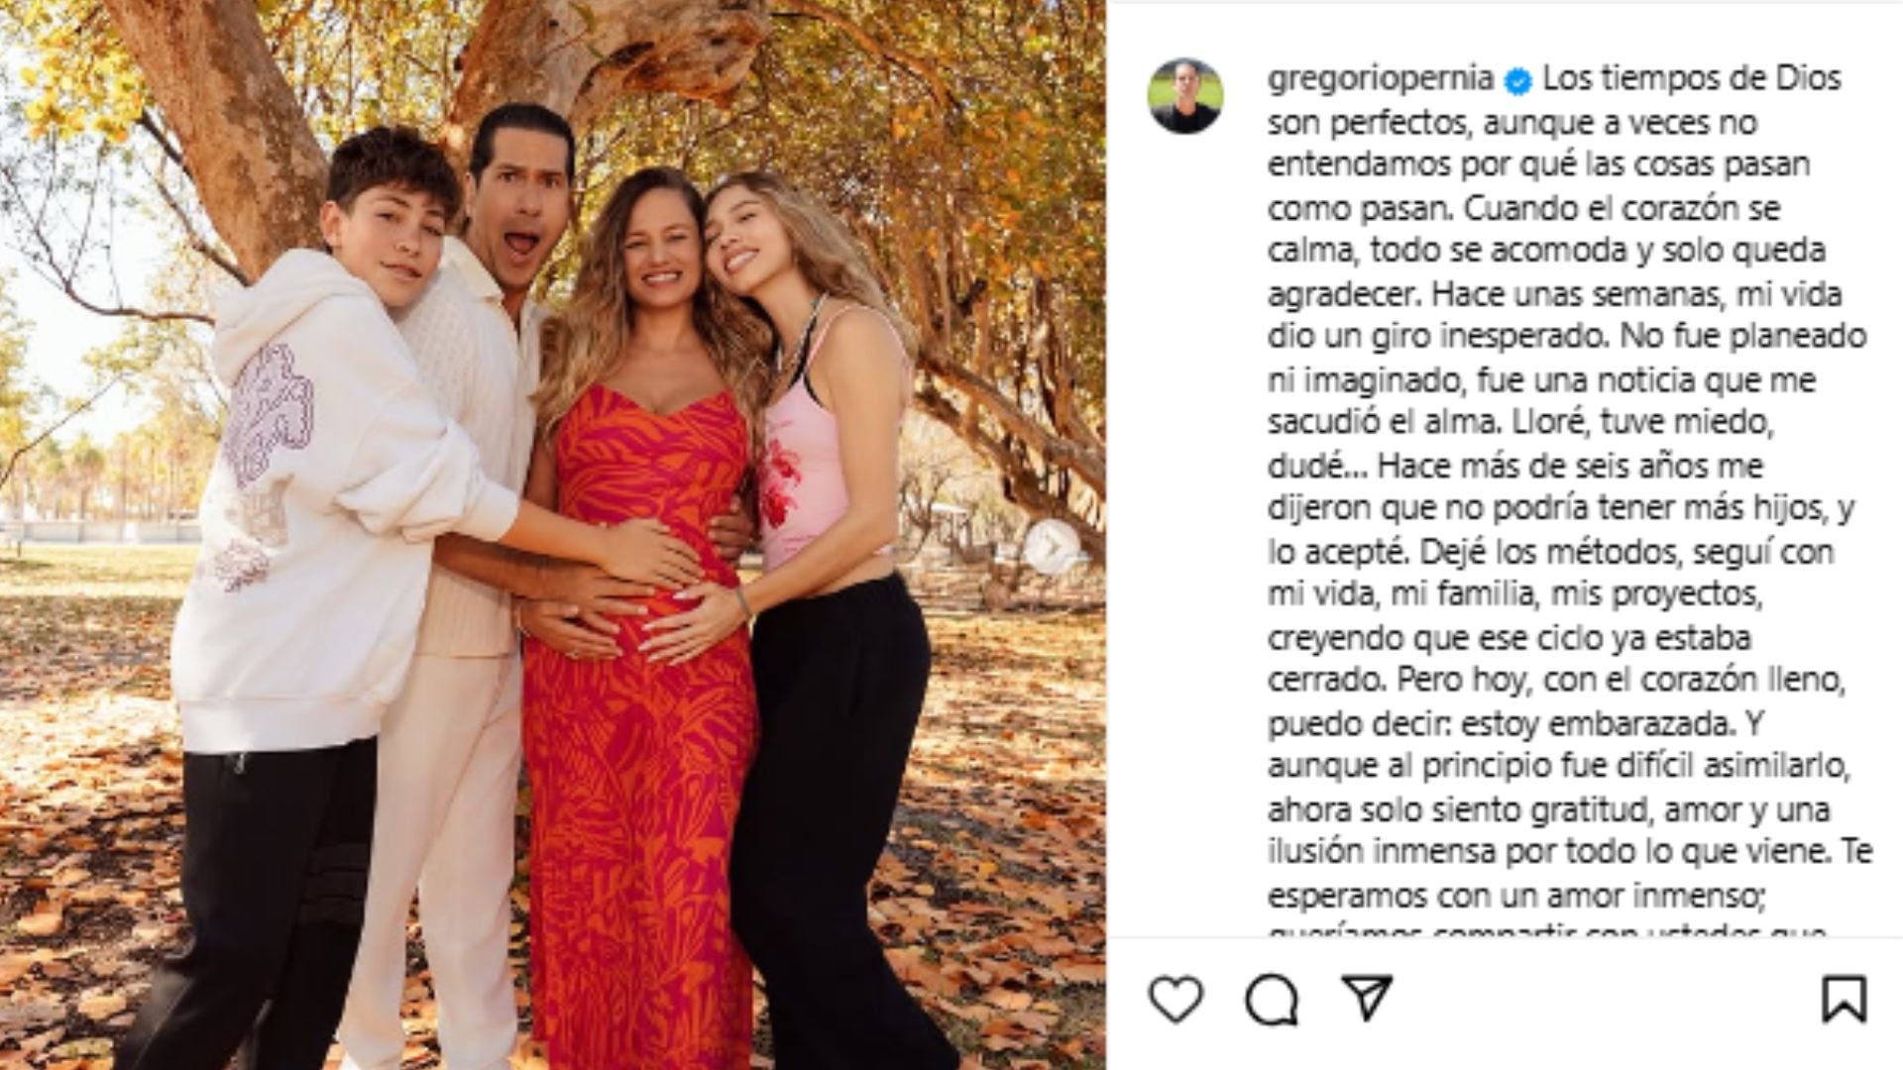Click the family photo in the post
Viewport: 1903px width, 1070px height.
click(553, 535)
